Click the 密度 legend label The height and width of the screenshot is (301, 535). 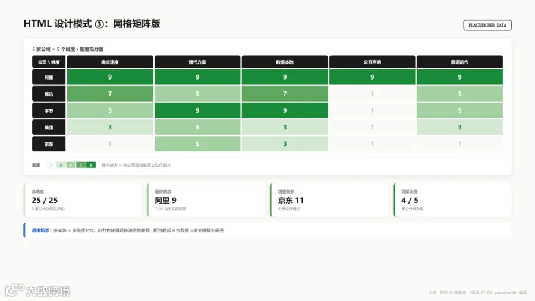point(36,165)
